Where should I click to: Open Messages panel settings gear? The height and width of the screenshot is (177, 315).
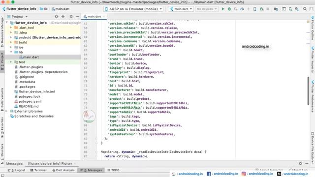click(x=300, y=164)
